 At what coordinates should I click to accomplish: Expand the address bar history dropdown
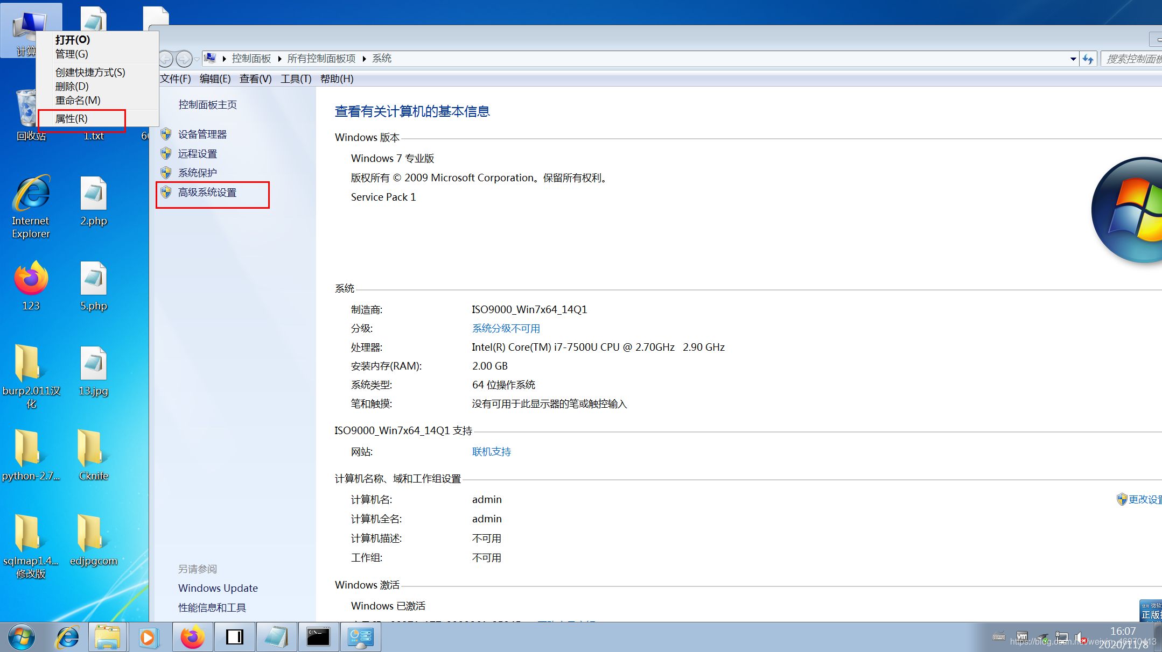[x=1073, y=59]
